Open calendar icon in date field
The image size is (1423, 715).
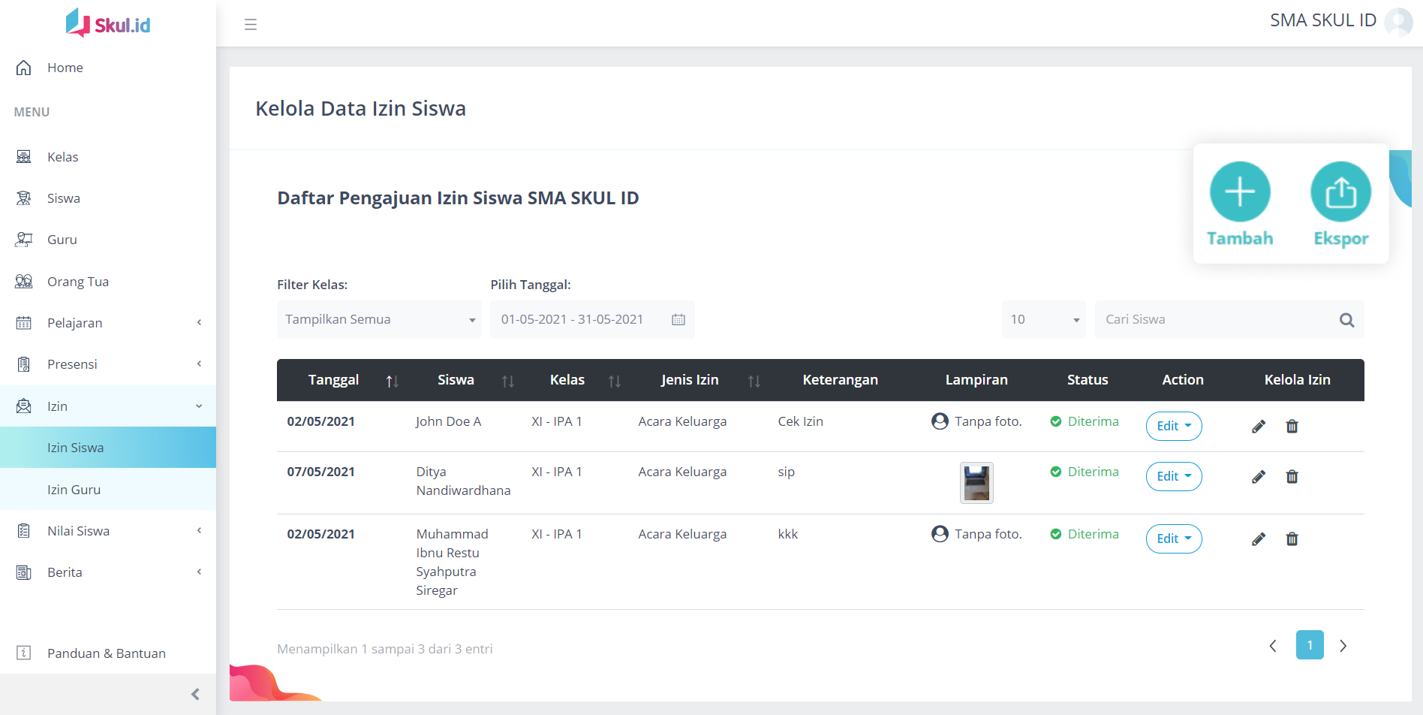point(678,320)
